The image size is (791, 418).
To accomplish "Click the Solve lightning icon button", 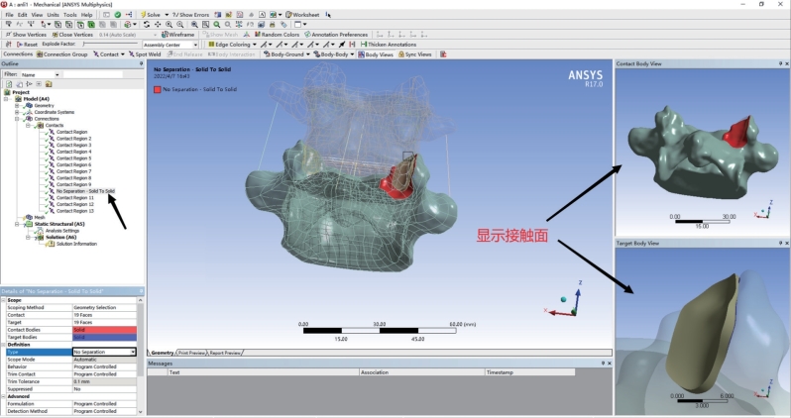I will pos(150,15).
